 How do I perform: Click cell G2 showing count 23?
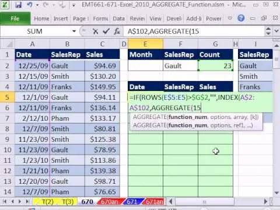coord(215,66)
